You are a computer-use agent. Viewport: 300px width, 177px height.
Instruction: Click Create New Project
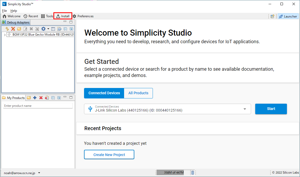tap(109, 154)
